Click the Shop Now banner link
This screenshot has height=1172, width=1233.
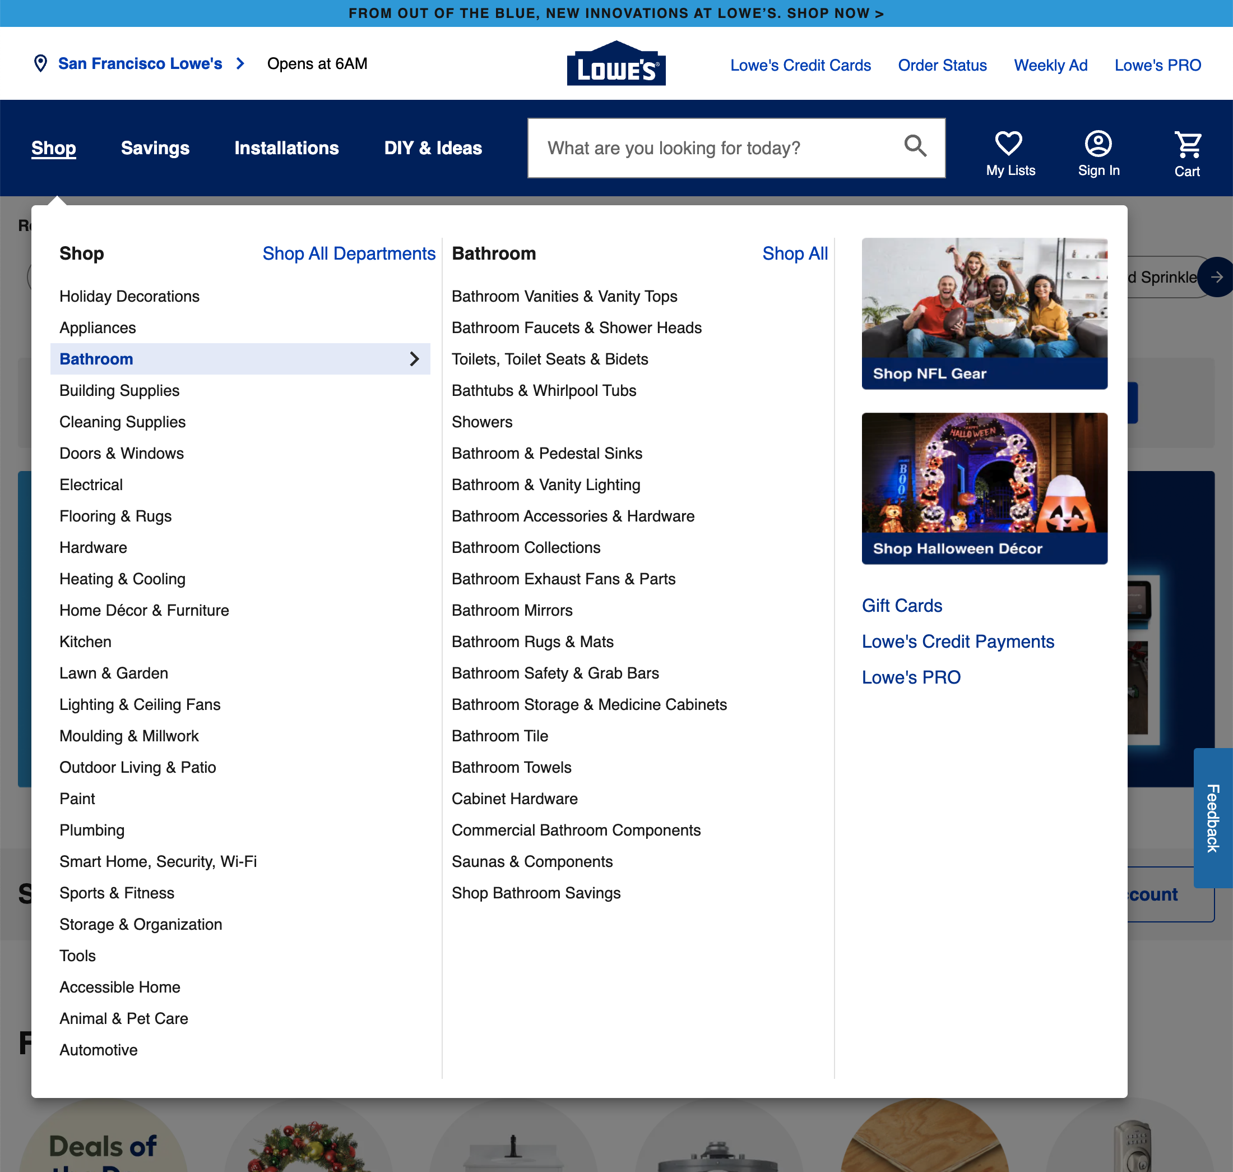pos(616,12)
